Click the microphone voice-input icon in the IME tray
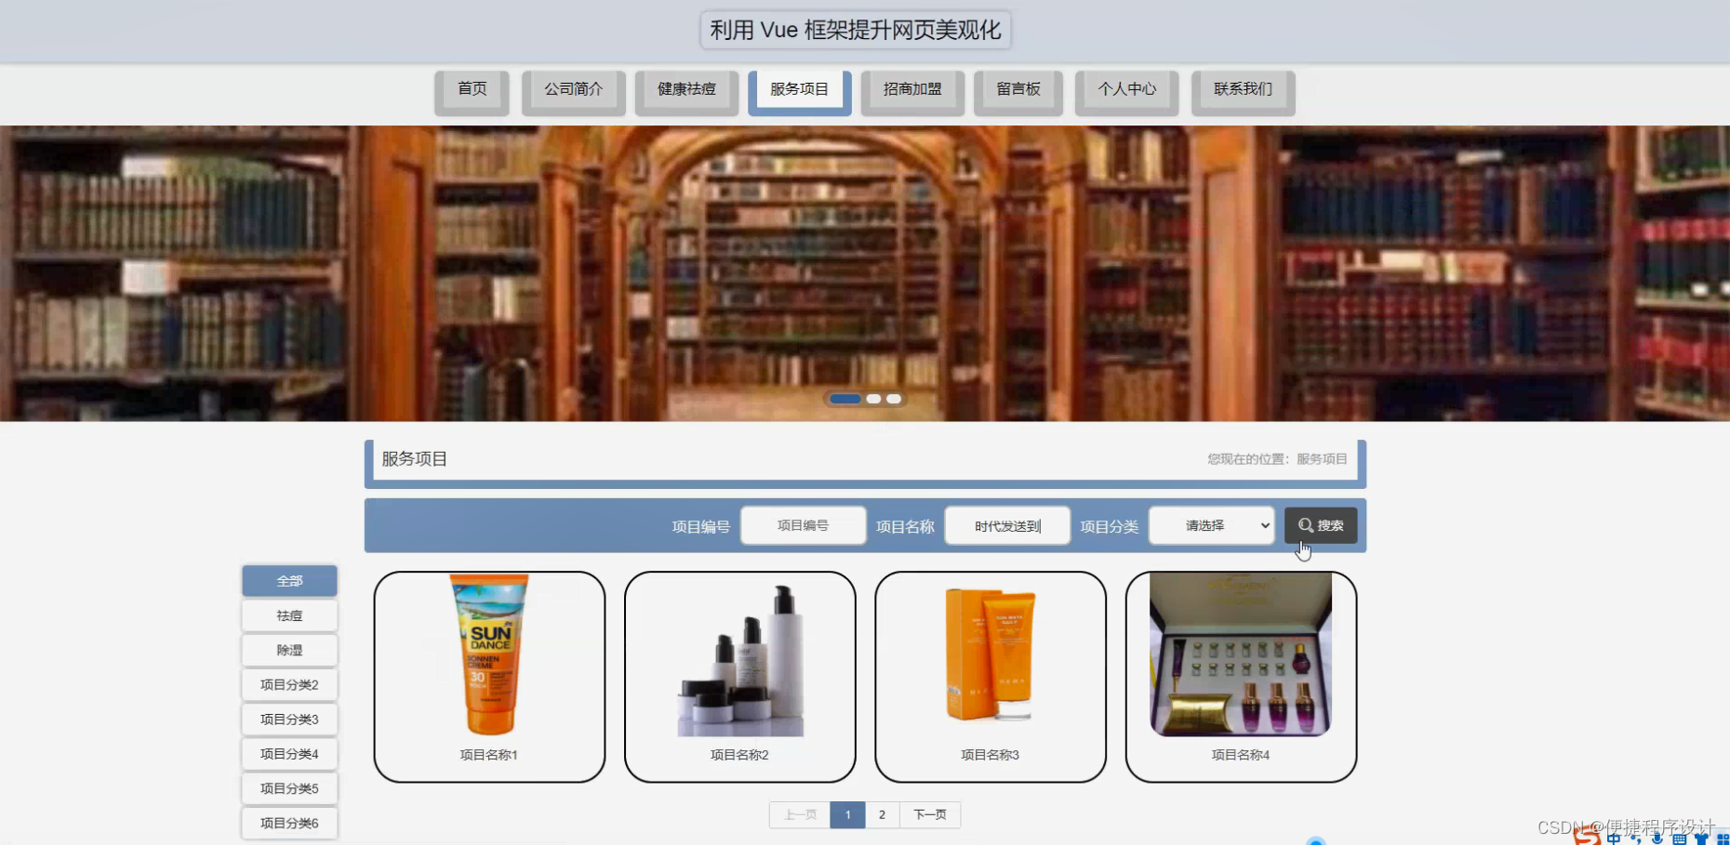Viewport: 1730px width, 845px height. [x=1657, y=839]
